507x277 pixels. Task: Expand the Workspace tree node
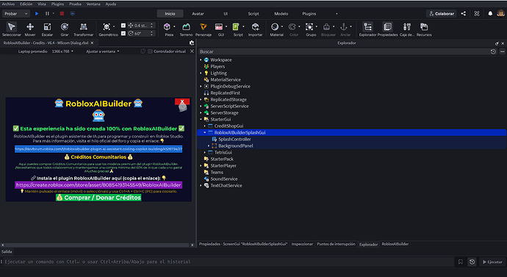coord(201,60)
